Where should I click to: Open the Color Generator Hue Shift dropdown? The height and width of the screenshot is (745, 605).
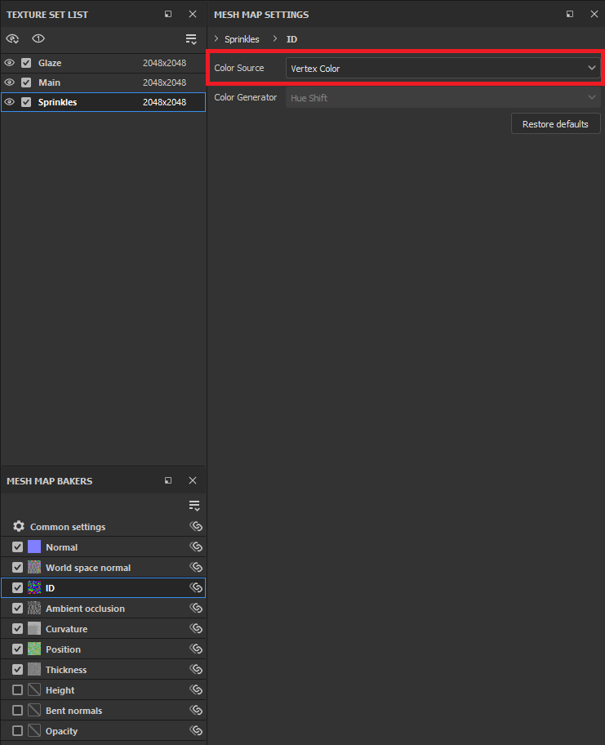[443, 98]
